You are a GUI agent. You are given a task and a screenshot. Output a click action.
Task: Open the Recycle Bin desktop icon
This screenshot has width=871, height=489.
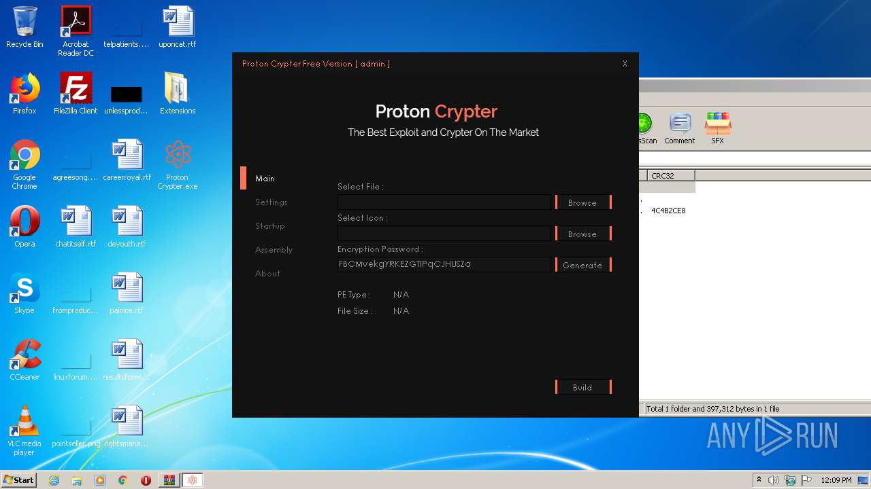point(24,27)
